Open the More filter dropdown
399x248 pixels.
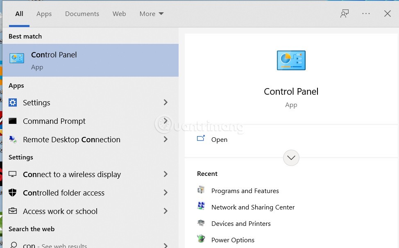click(x=152, y=14)
